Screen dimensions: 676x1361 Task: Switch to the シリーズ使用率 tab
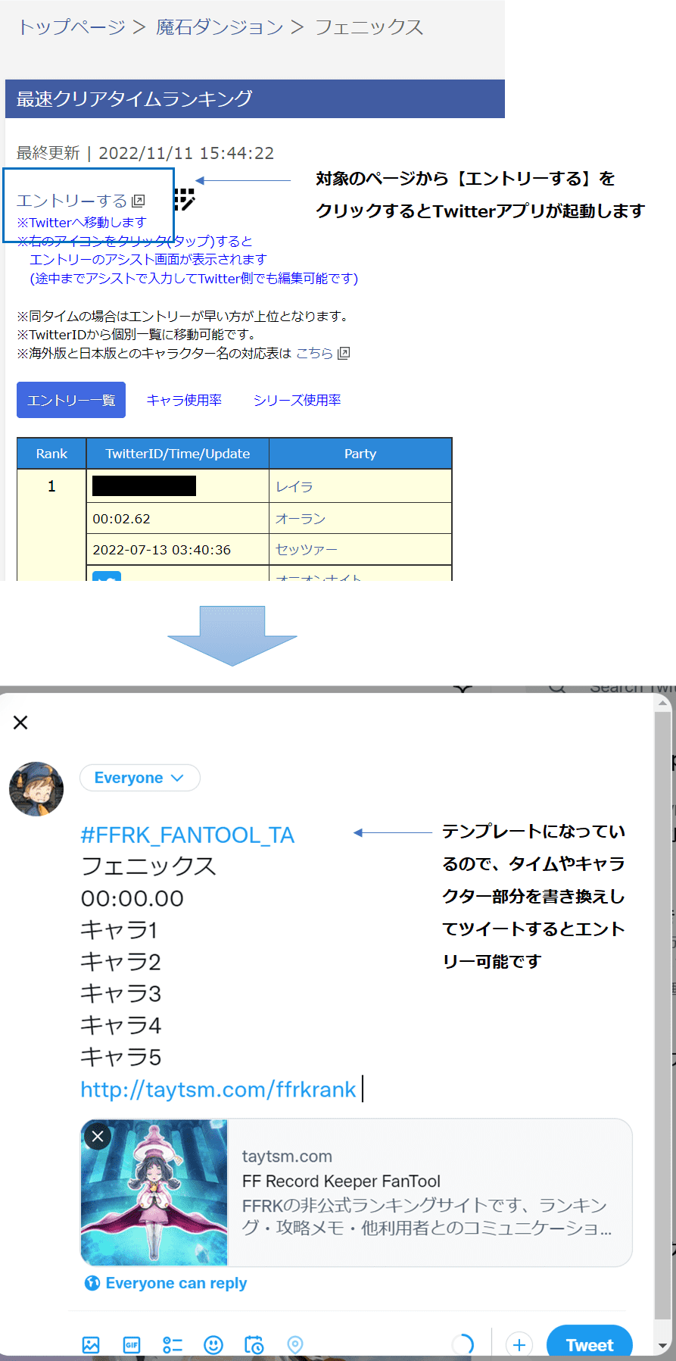(x=297, y=400)
